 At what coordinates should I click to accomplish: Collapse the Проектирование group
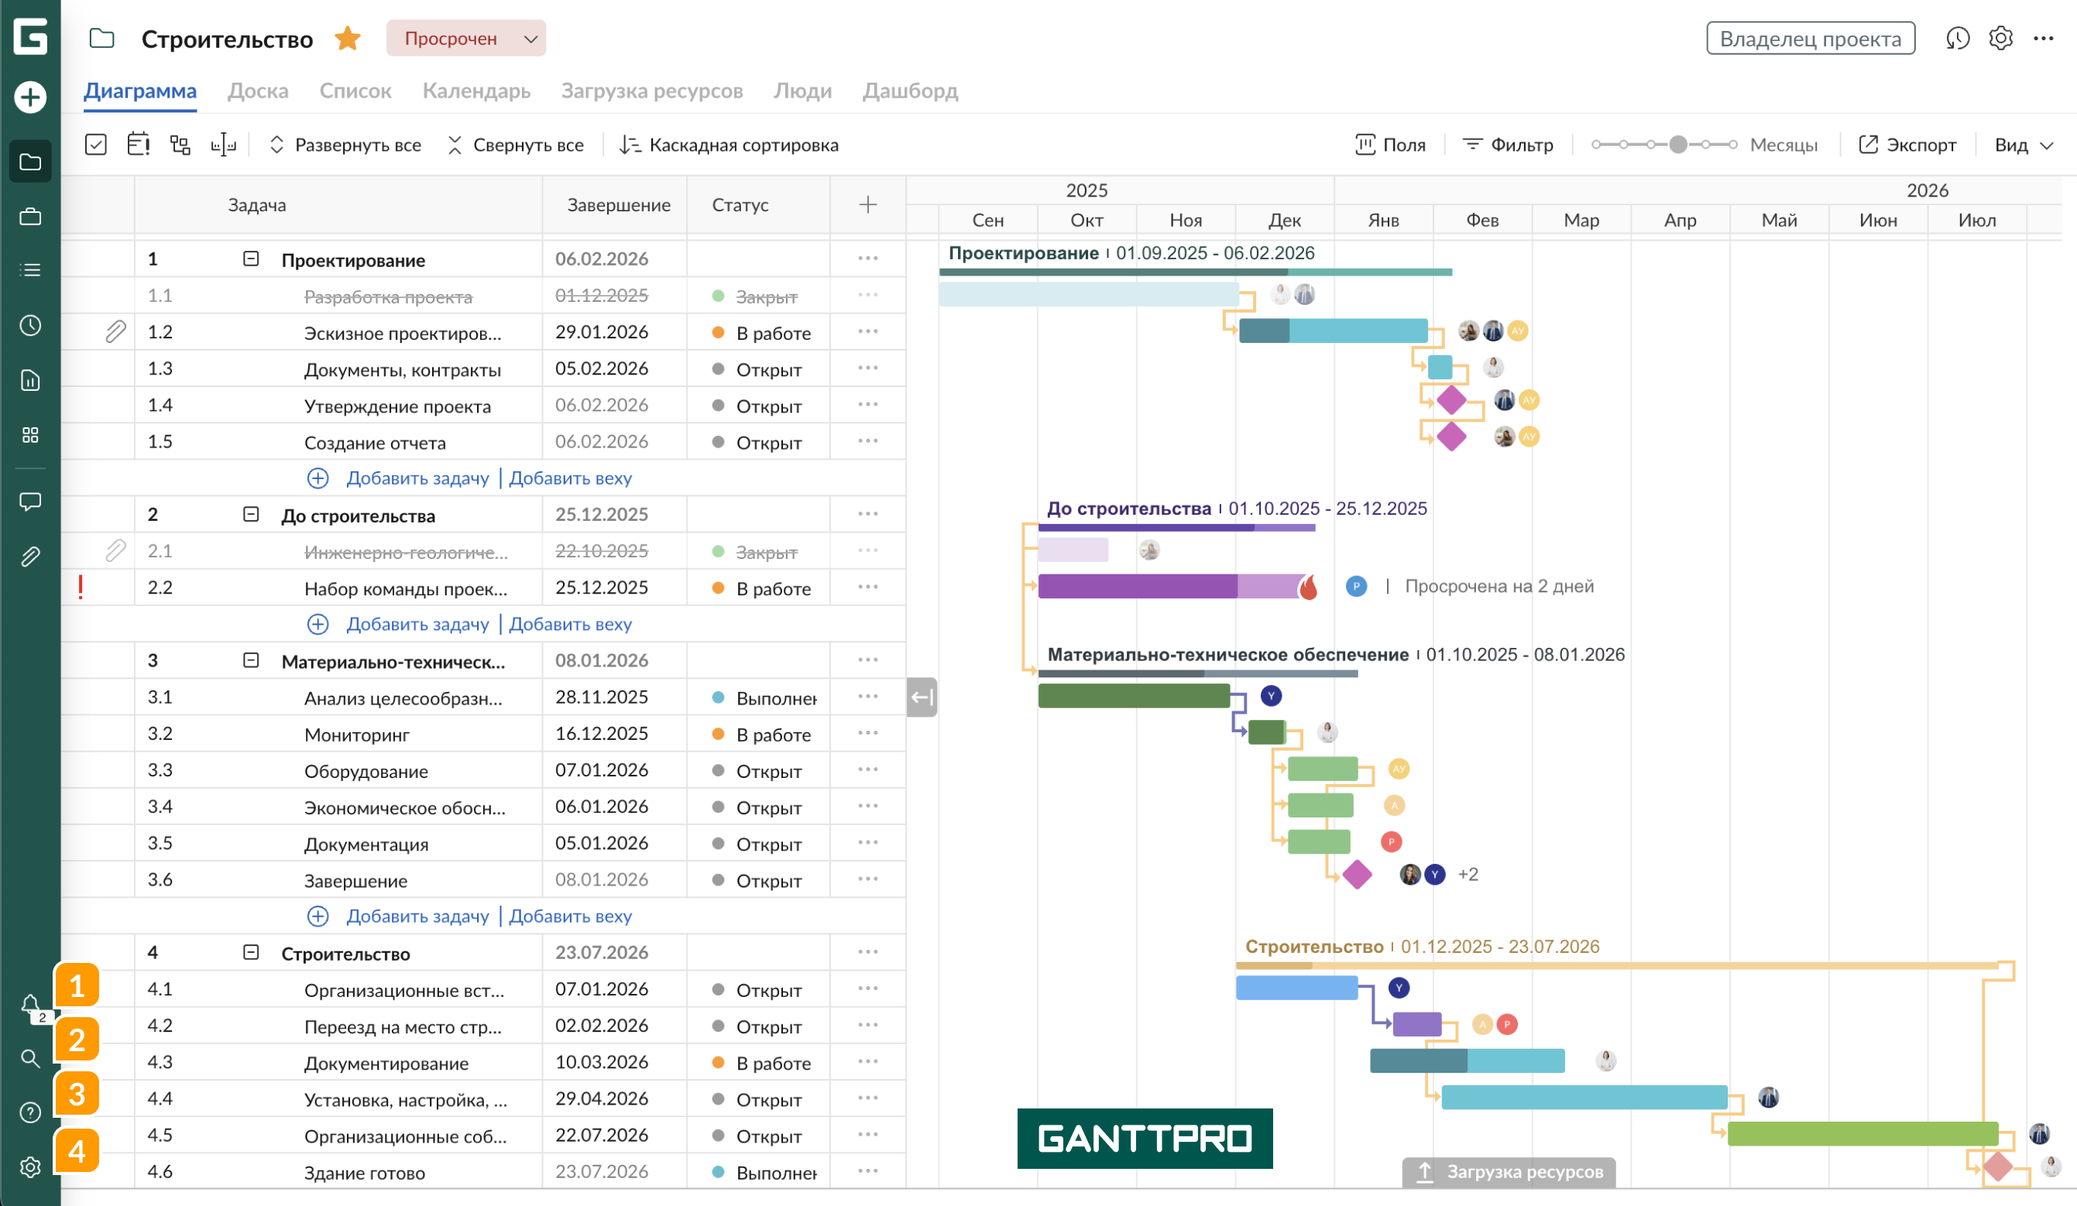click(x=252, y=259)
